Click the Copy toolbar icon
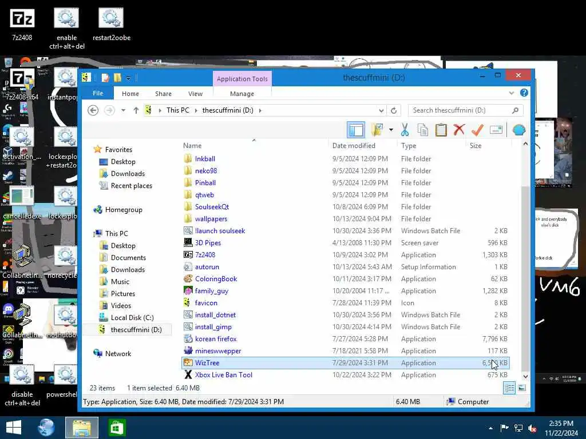Image resolution: width=586 pixels, height=439 pixels. pyautogui.click(x=423, y=130)
